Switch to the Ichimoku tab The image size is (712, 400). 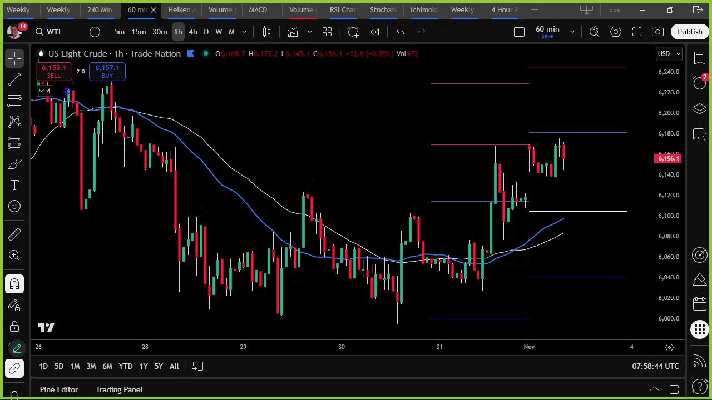pyautogui.click(x=424, y=9)
